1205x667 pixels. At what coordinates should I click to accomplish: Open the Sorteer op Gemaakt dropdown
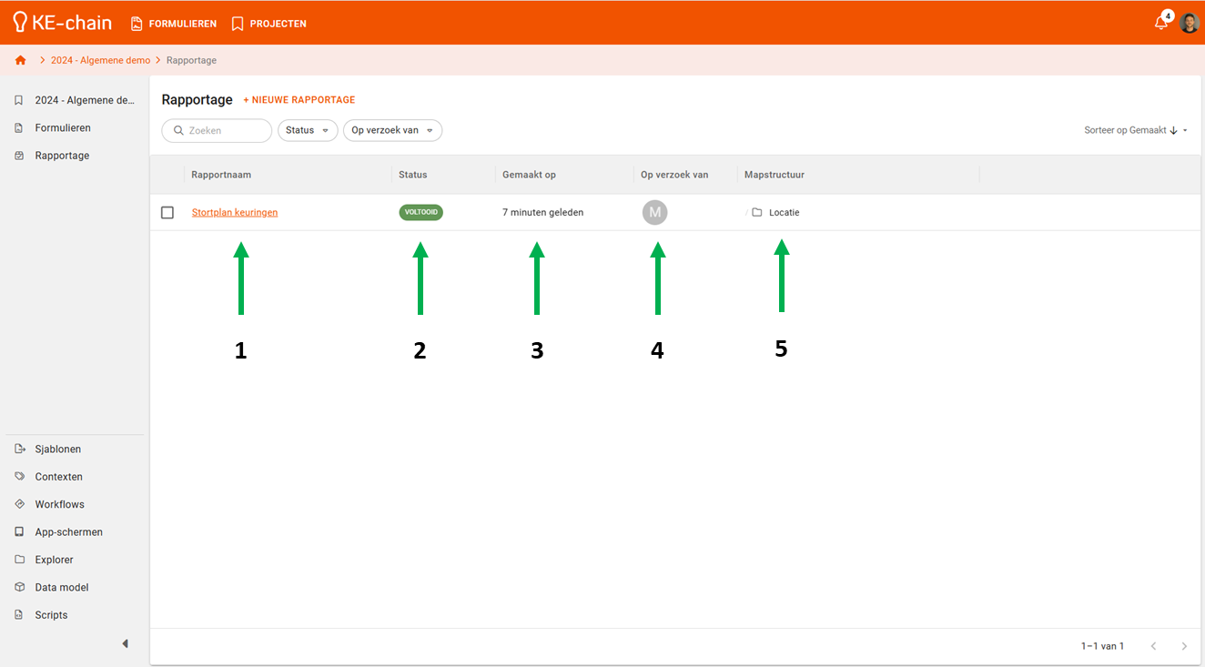1135,131
